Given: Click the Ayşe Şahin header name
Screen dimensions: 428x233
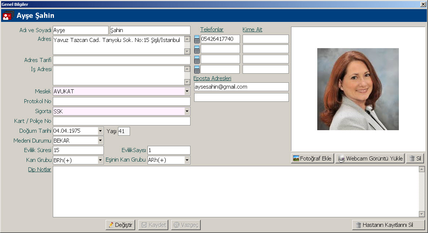Looking at the screenshot, I should 35,16.
